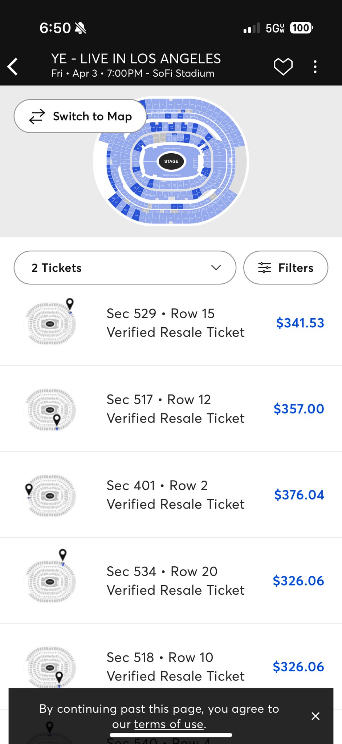The width and height of the screenshot is (342, 744).
Task: Favorite the event with heart icon
Action: tap(283, 66)
